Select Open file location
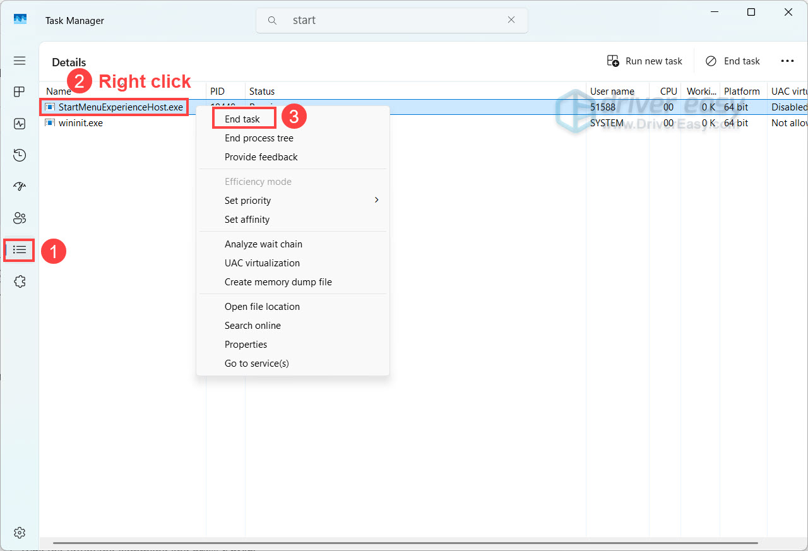 (262, 307)
